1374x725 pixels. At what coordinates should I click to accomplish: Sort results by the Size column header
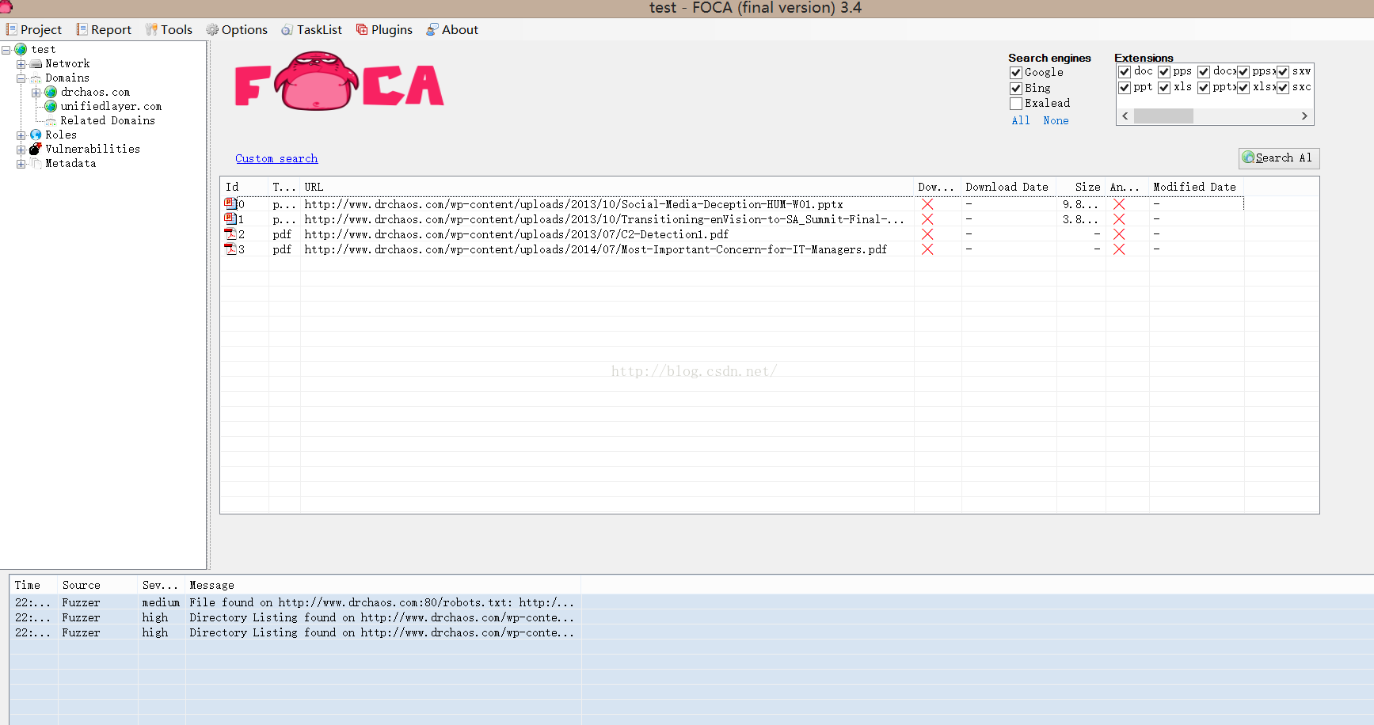(1081, 187)
